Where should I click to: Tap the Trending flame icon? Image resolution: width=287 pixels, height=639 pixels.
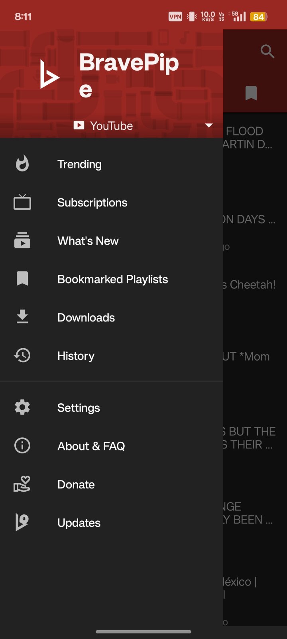pyautogui.click(x=22, y=164)
